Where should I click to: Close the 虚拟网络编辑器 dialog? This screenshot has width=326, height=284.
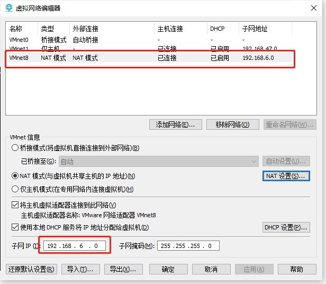coord(314,8)
